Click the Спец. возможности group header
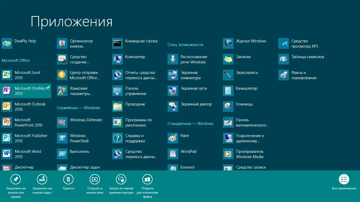The width and height of the screenshot is (360, 202). tap(185, 45)
